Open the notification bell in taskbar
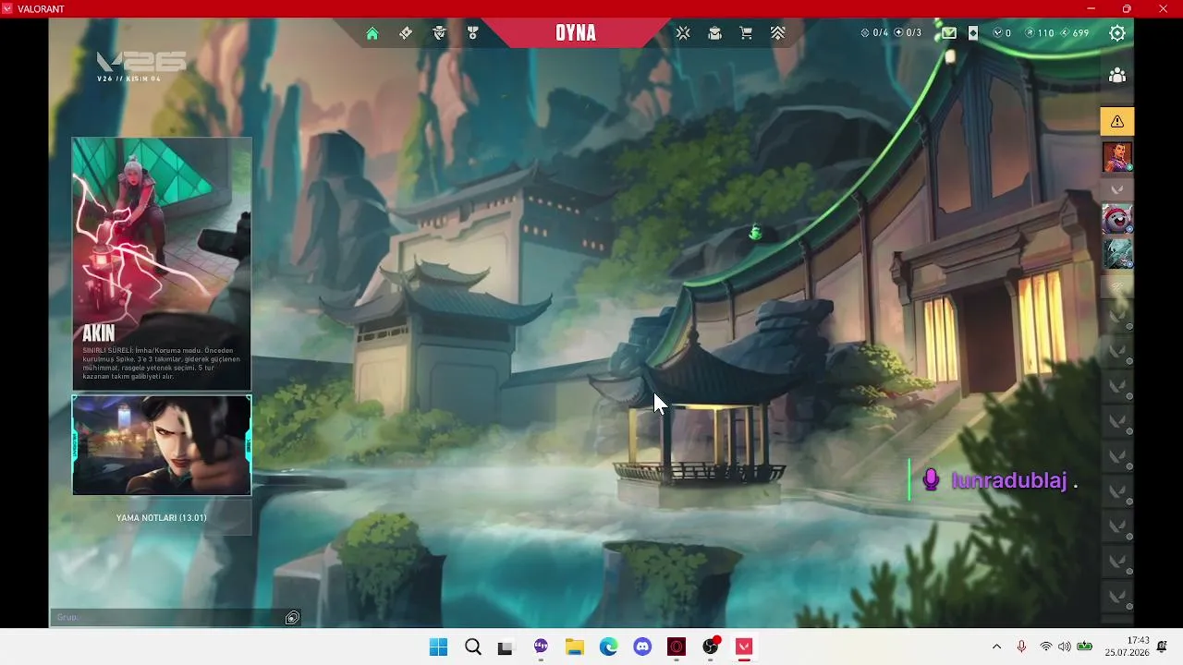Image resolution: width=1183 pixels, height=665 pixels. (x=1162, y=647)
